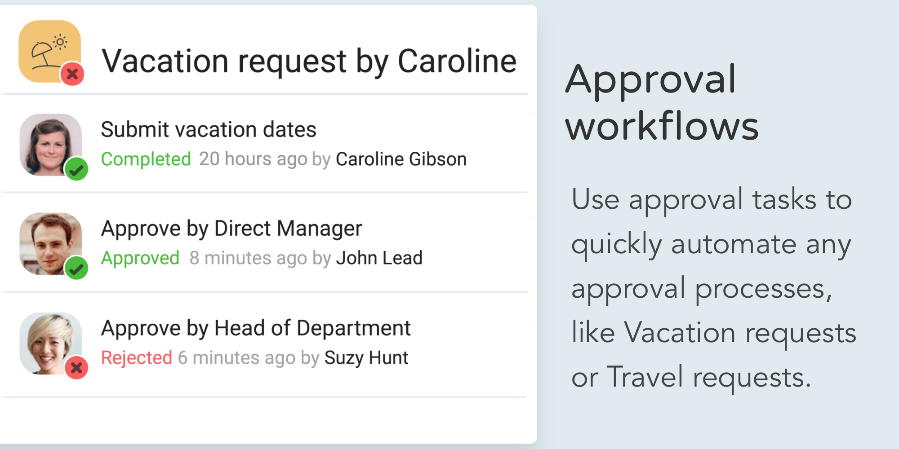Click the red Rejected status label
Screen dimensions: 899x449
tap(136, 358)
